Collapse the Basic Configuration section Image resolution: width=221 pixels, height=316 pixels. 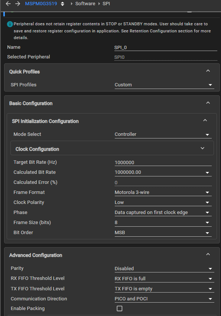208,103
